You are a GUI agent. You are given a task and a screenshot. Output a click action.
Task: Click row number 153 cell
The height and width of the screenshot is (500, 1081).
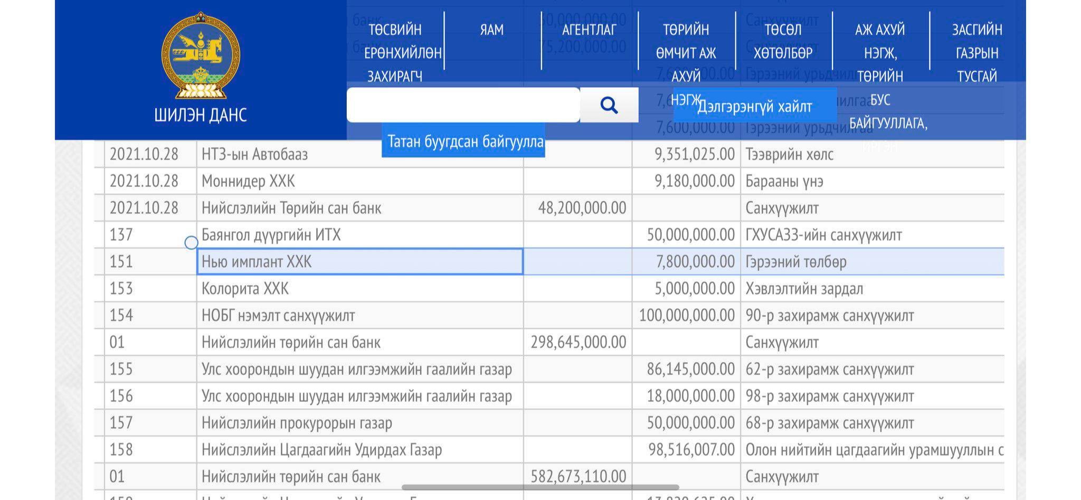tap(150, 288)
